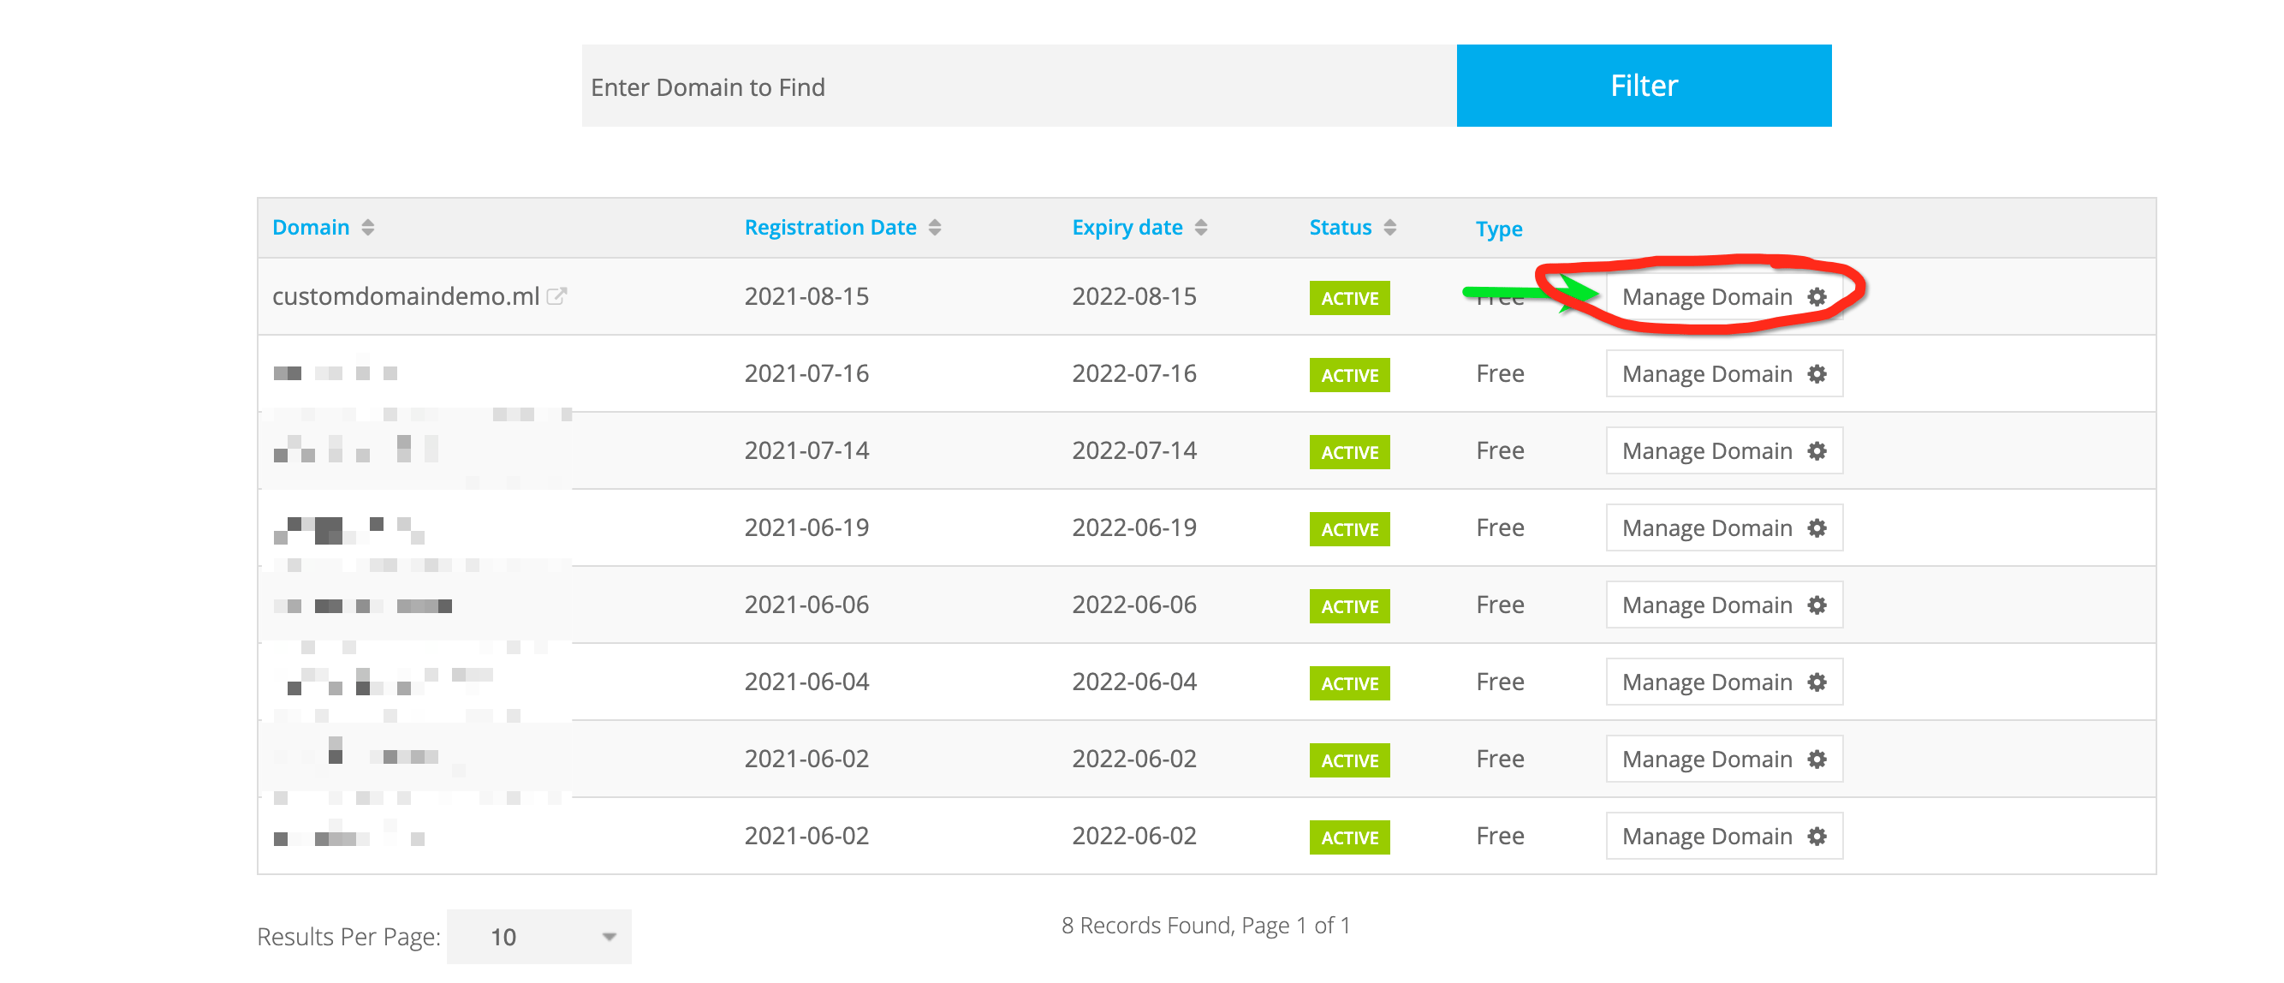Click ACTIVE badge in 2021-07-16 row
Viewport: 2284px width, 983px height.
(1349, 375)
